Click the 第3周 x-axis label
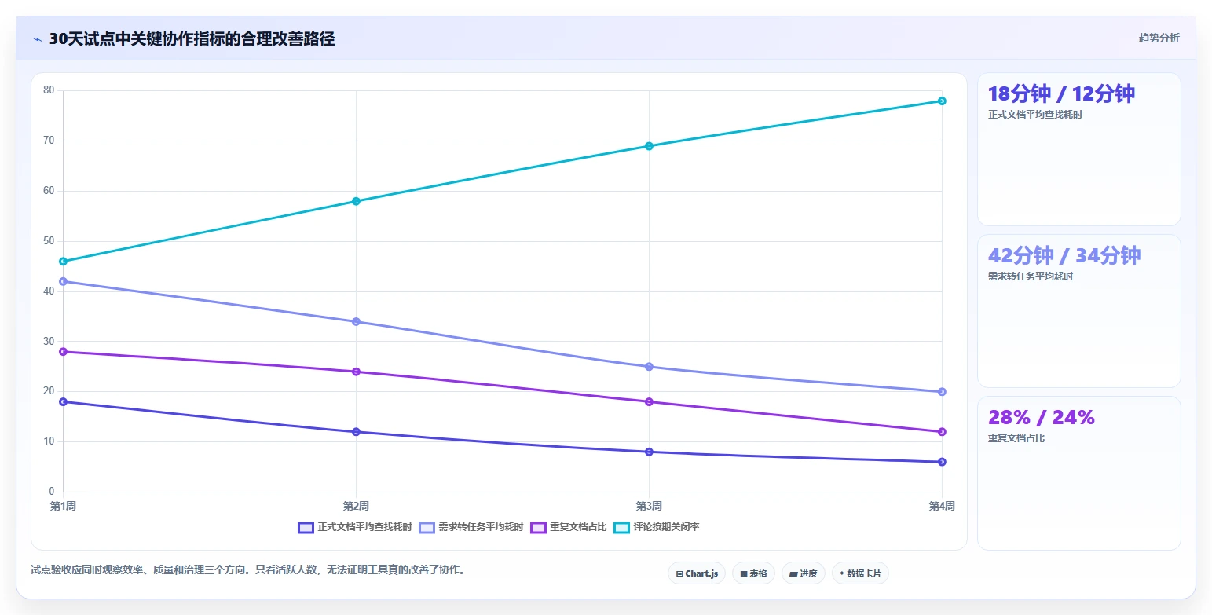 649,506
